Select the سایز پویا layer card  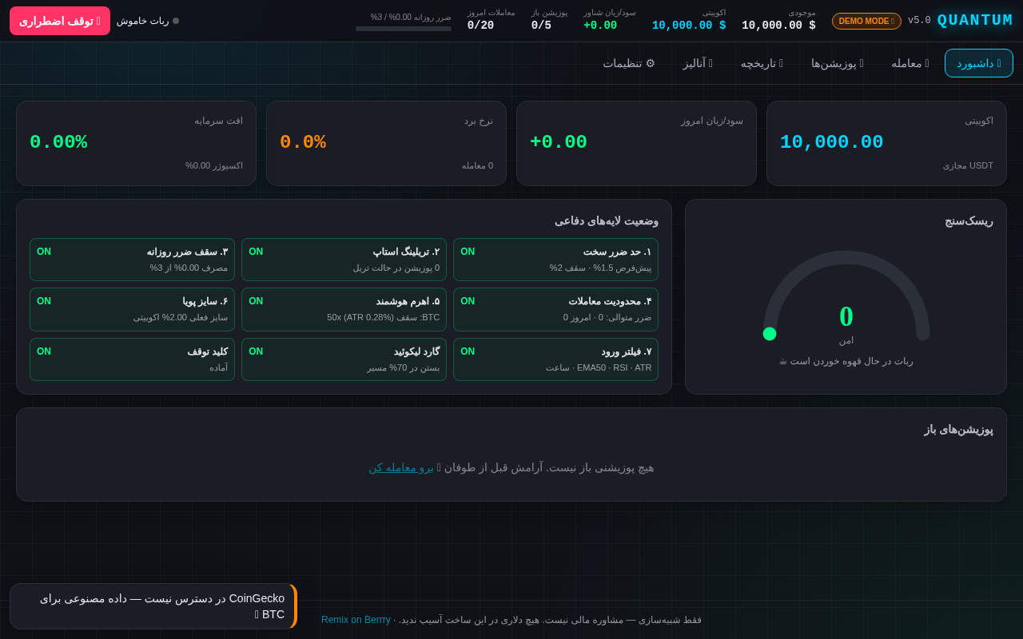(x=132, y=309)
